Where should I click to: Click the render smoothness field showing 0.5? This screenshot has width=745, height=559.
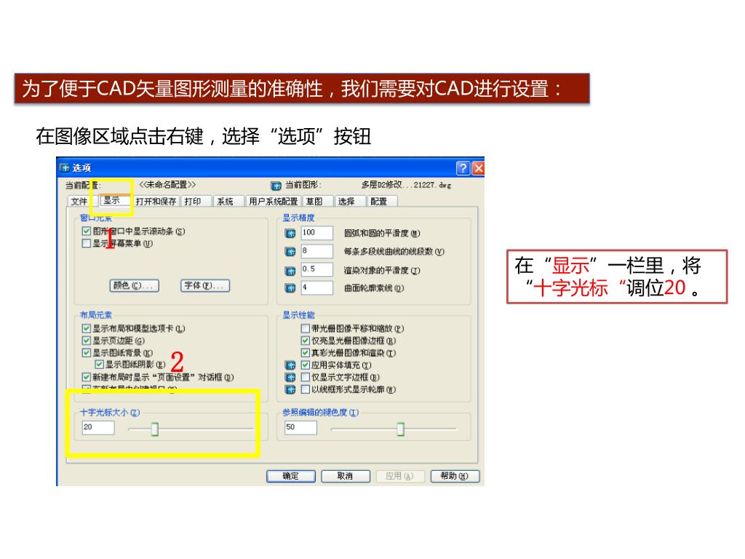pos(317,269)
